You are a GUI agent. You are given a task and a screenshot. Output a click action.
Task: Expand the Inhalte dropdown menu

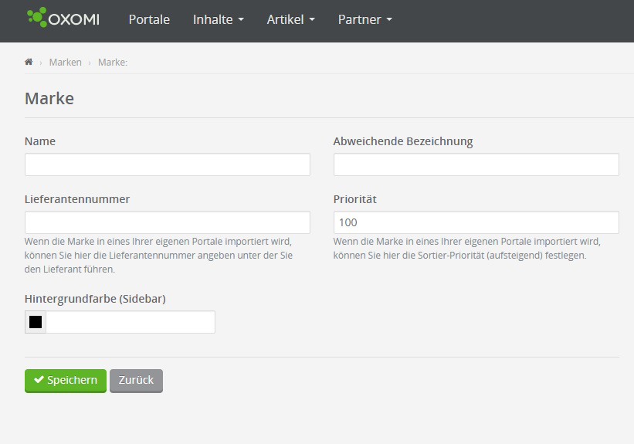pos(218,20)
